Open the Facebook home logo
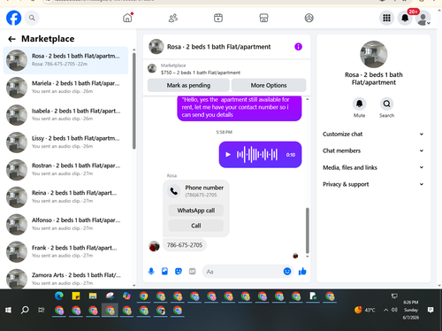This screenshot has width=442, height=331. (14, 18)
